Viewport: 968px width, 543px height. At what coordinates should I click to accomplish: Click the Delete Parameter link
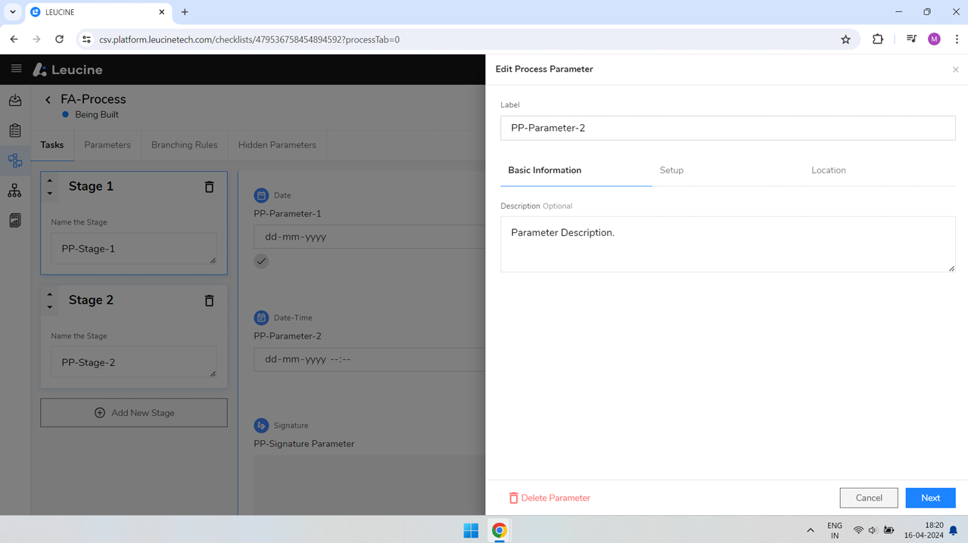[x=549, y=498]
